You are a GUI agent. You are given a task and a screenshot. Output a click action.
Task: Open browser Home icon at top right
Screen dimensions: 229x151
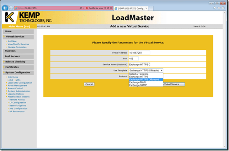coord(214,7)
